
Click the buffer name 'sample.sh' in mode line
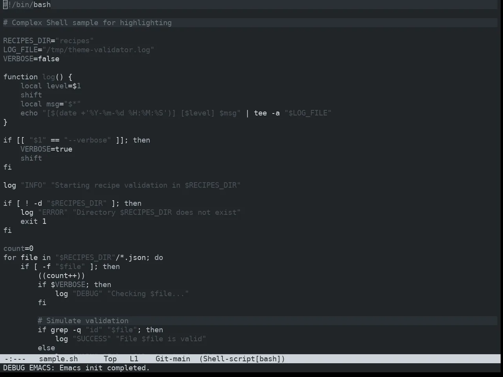pos(58,359)
